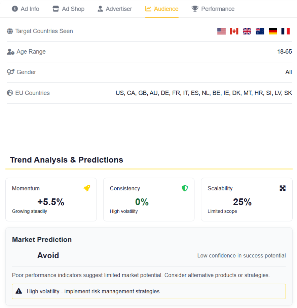This screenshot has height=308, width=297.
Task: Select the Momentum +5.5% card
Action: click(x=51, y=200)
